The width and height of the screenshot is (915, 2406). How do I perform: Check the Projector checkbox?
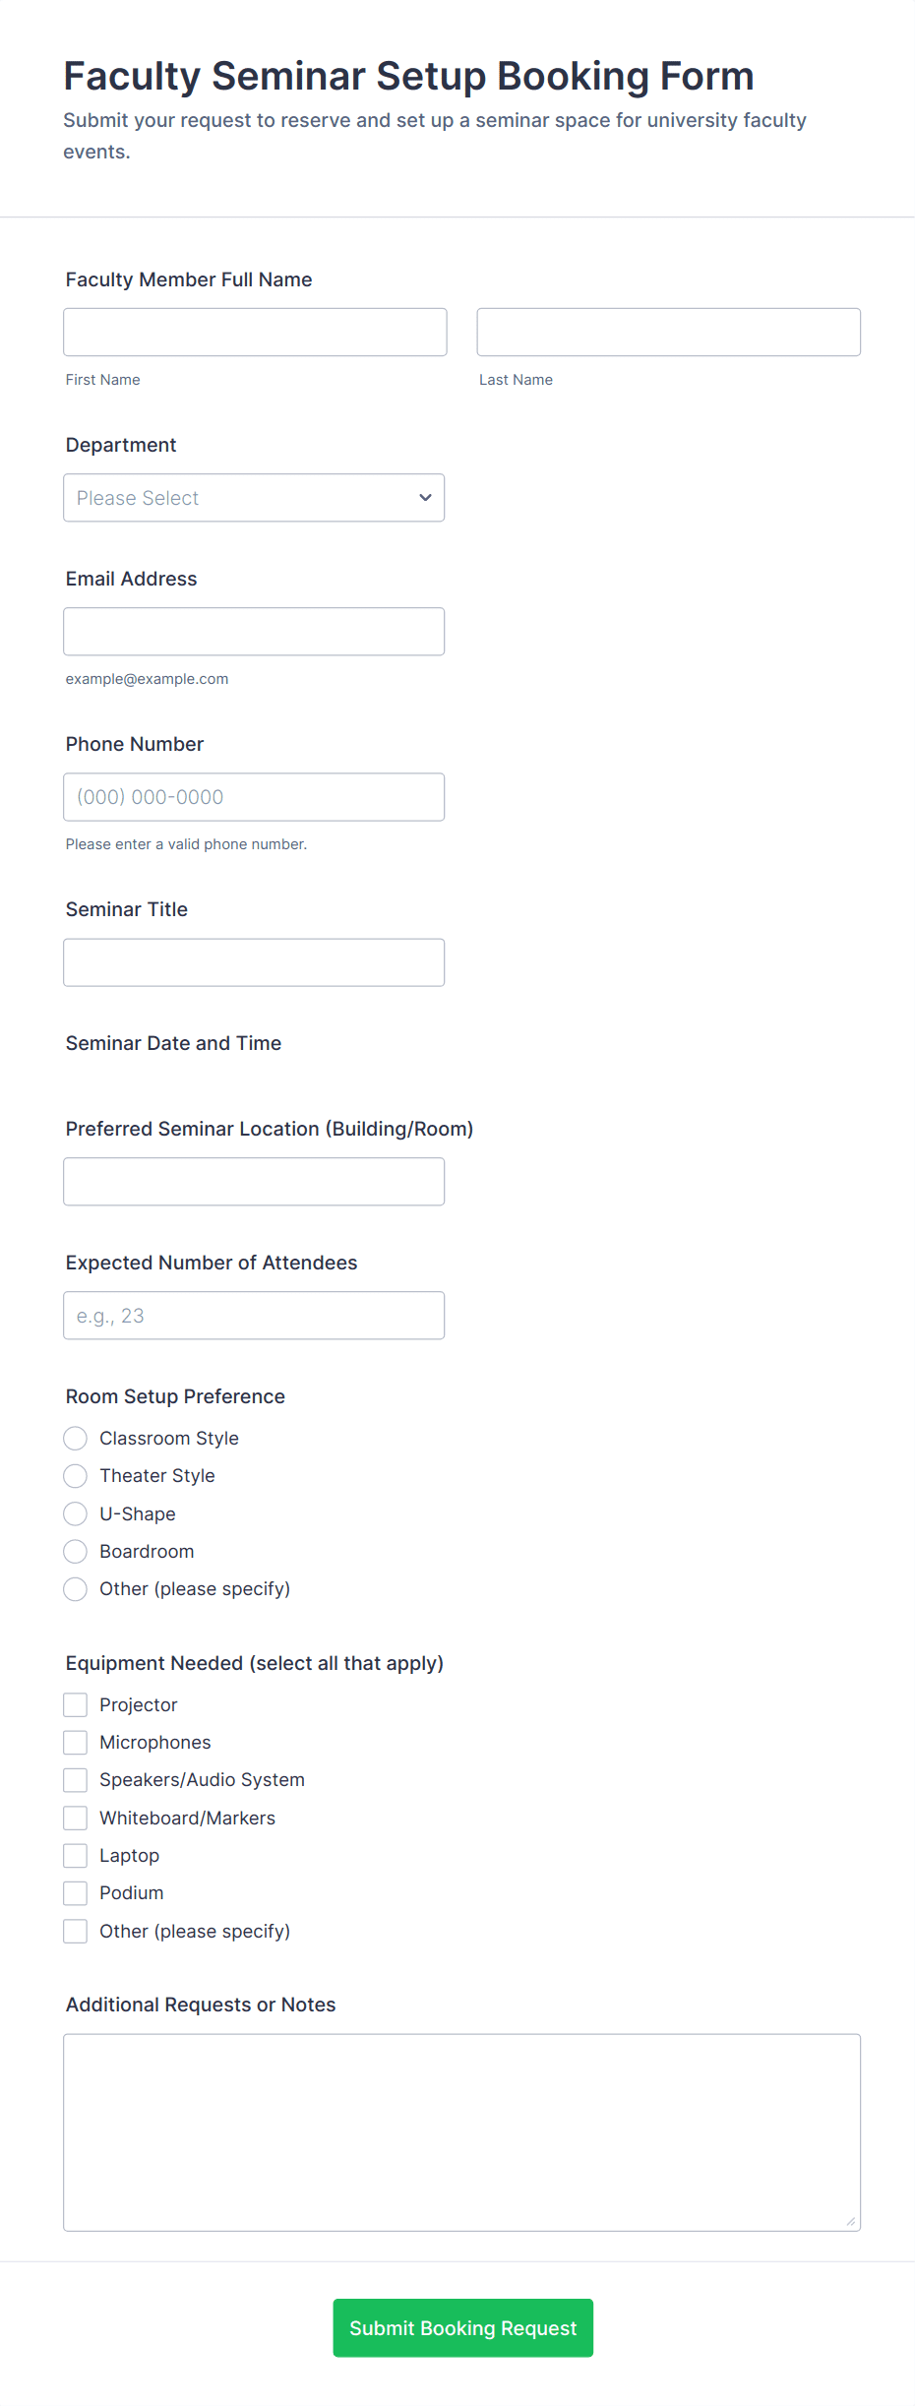(x=76, y=1705)
